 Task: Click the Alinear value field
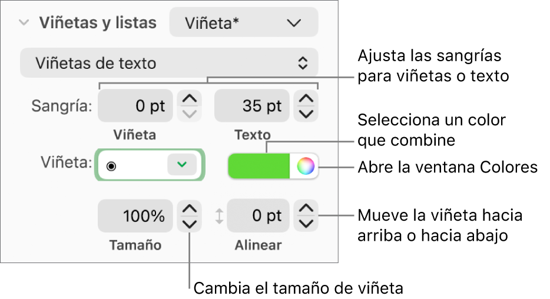[x=259, y=216]
